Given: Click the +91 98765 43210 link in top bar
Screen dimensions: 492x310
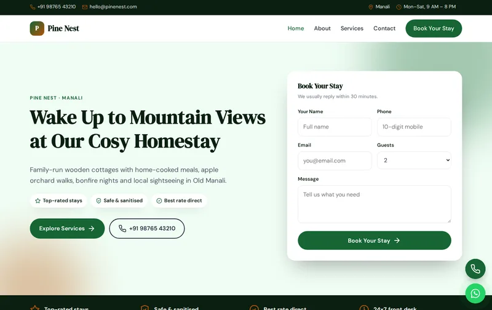Looking at the screenshot, I should (x=57, y=7).
